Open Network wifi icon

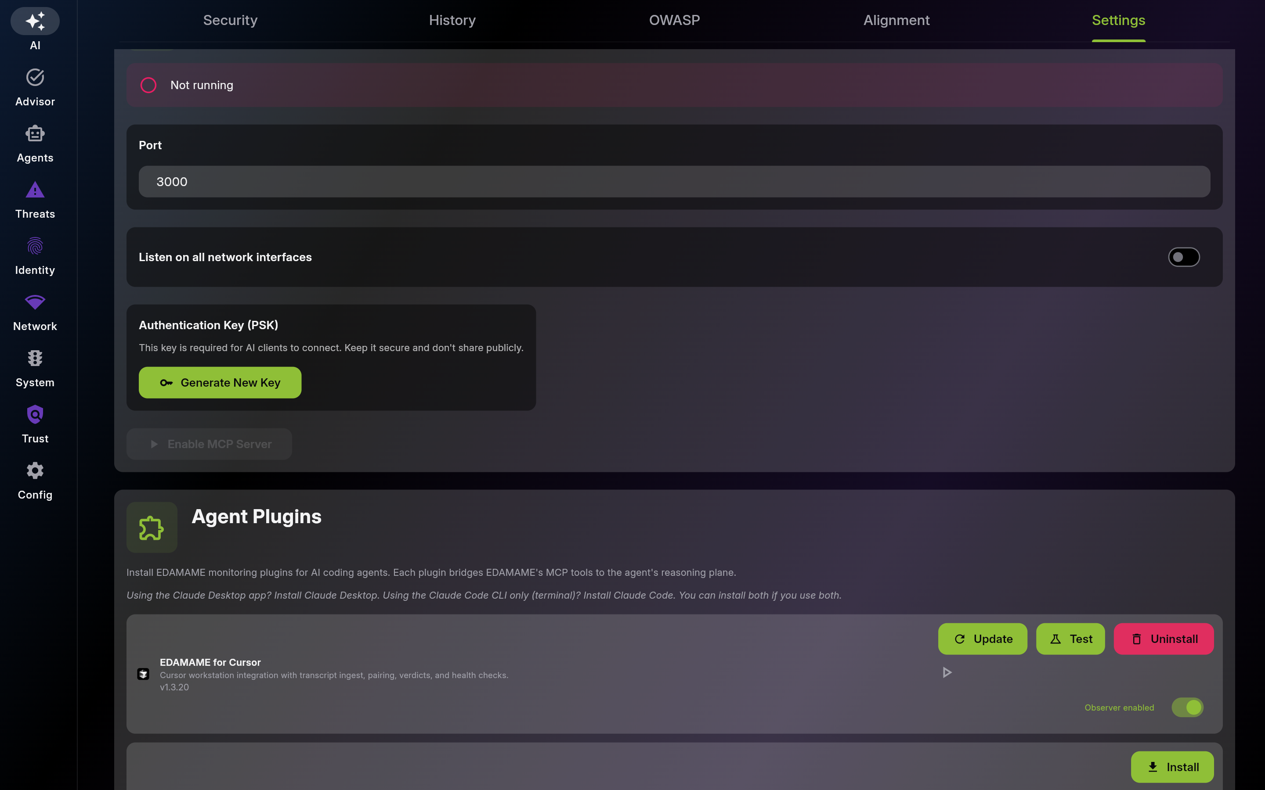click(x=35, y=302)
